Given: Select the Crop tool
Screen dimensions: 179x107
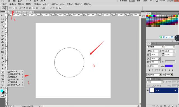Looking at the screenshot, I should click(3, 28).
